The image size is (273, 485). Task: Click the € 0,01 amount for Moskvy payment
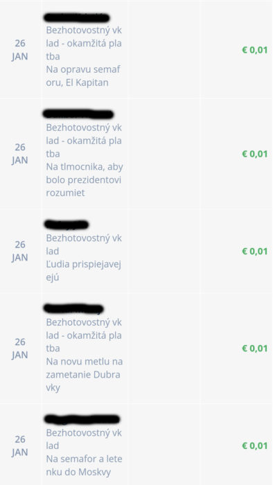coord(254,446)
